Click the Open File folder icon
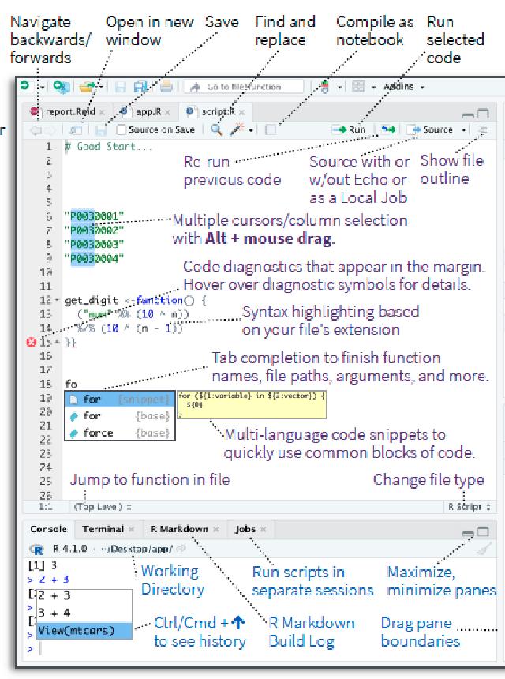Viewport: 505px width, 679px height. (87, 87)
